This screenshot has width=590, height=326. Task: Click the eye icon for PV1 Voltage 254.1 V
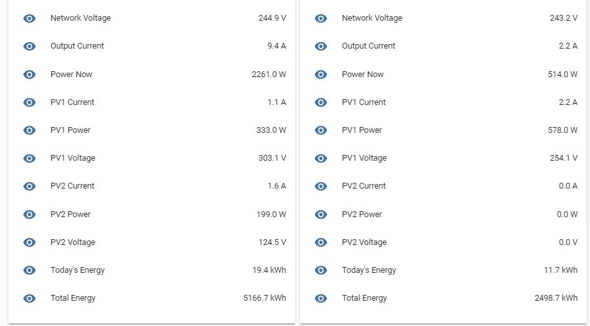321,158
